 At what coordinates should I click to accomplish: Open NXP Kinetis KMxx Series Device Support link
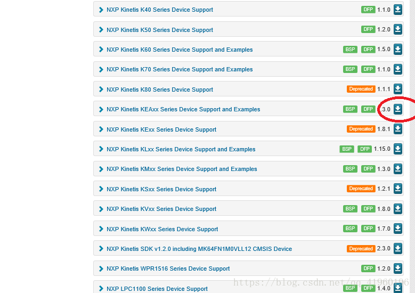click(x=182, y=169)
